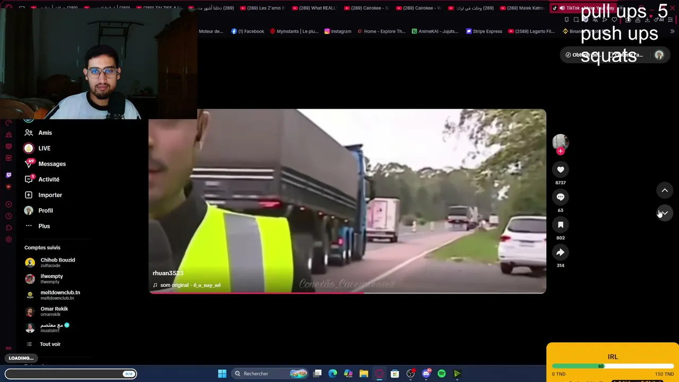Screen dimensions: 679x382
Task: Switch to the What REALLY YouTube tab
Action: point(314,8)
